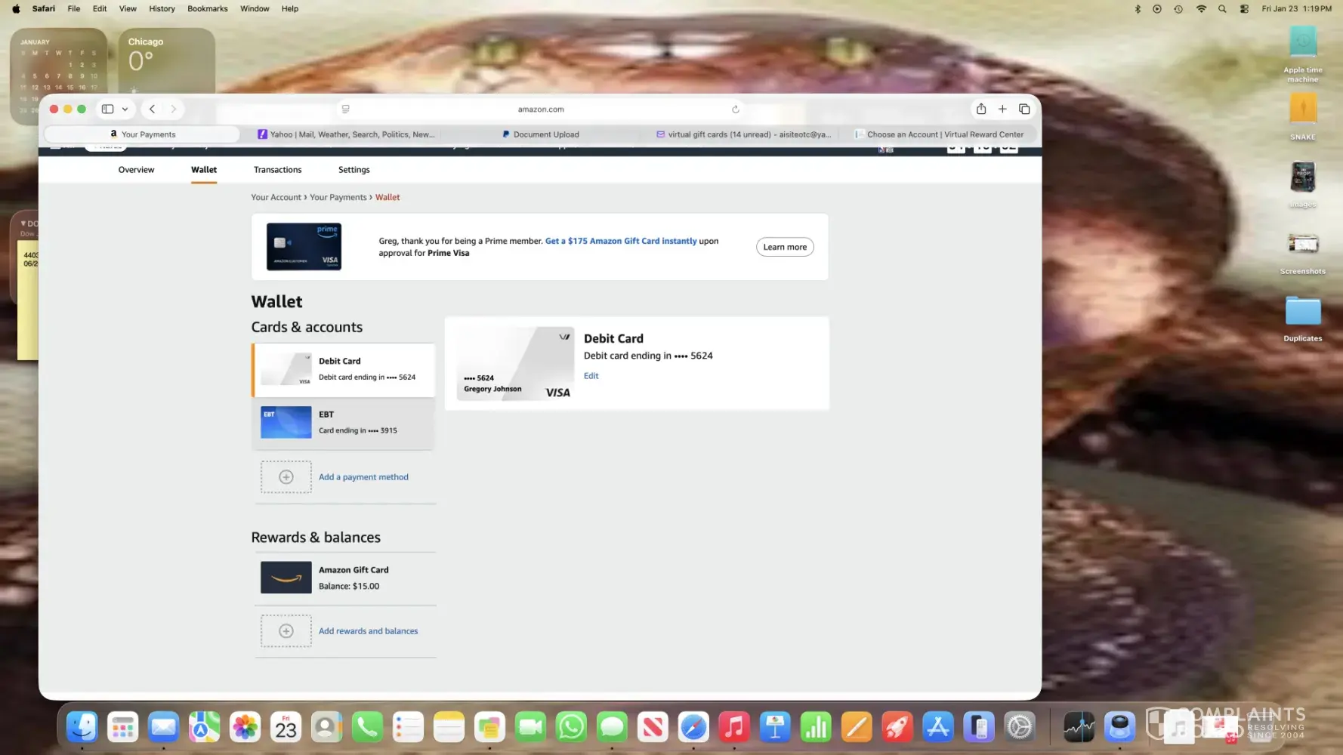Select the EBT card ending 3915
The height and width of the screenshot is (755, 1343).
point(344,423)
